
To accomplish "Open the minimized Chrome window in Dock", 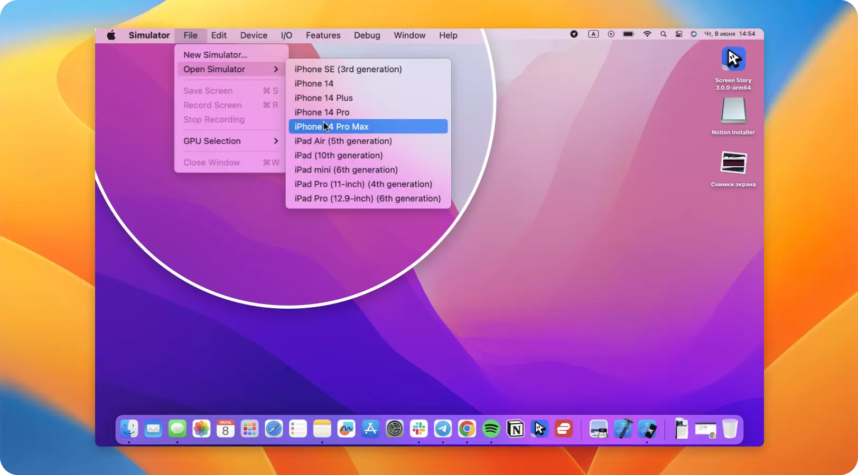I will click(705, 430).
